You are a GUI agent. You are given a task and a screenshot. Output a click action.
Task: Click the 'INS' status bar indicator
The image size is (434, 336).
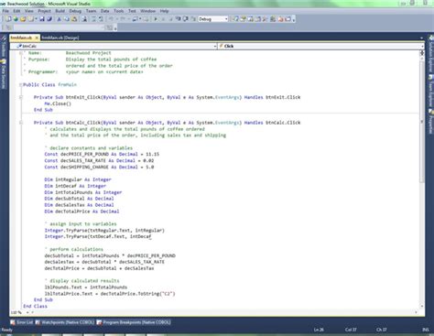click(426, 330)
